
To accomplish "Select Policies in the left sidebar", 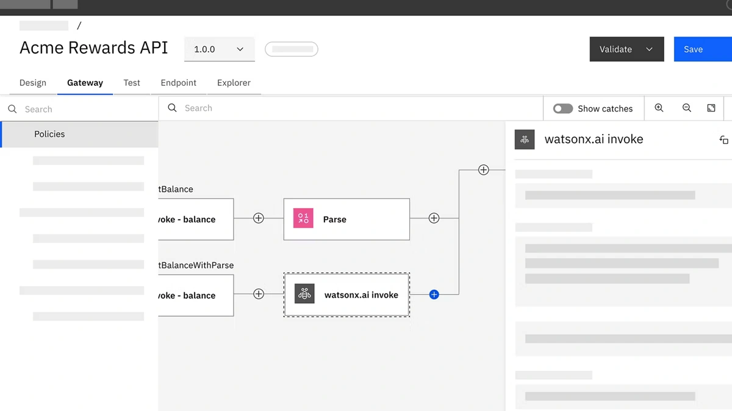I will coord(49,134).
